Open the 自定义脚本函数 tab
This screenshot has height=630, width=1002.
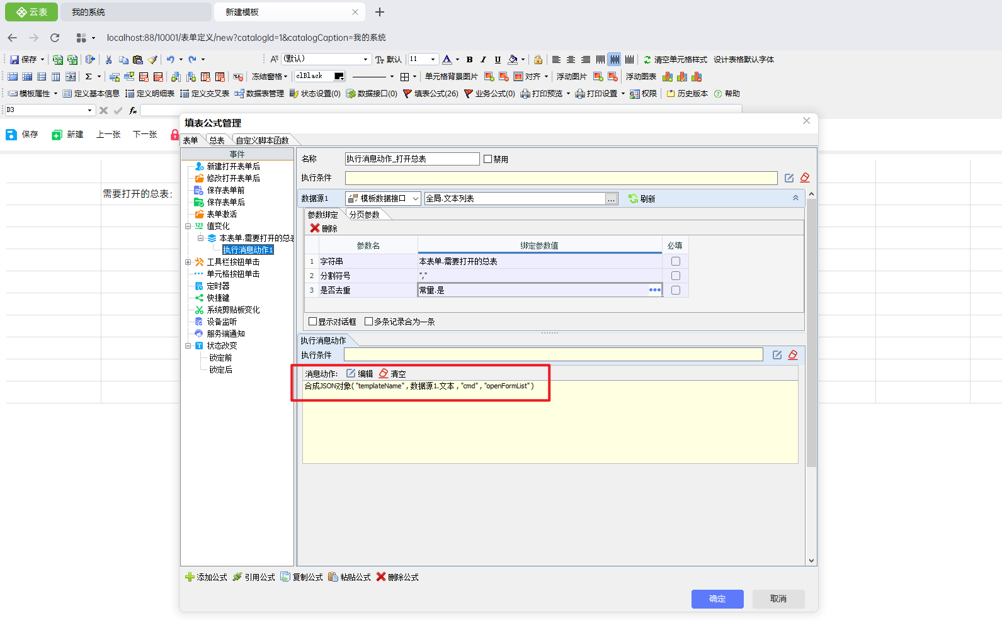coord(262,140)
